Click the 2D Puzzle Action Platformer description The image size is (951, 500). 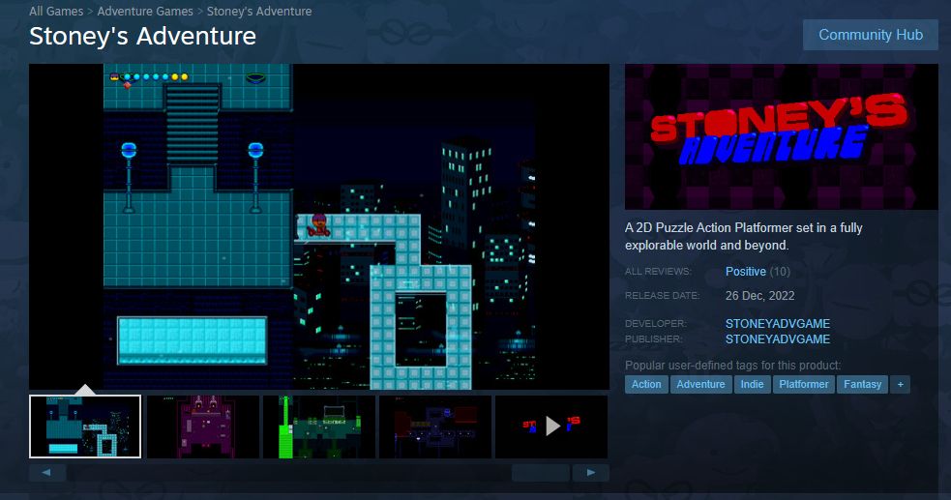(x=744, y=236)
